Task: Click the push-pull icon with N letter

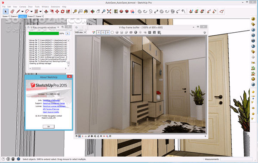Action: [x=202, y=12]
